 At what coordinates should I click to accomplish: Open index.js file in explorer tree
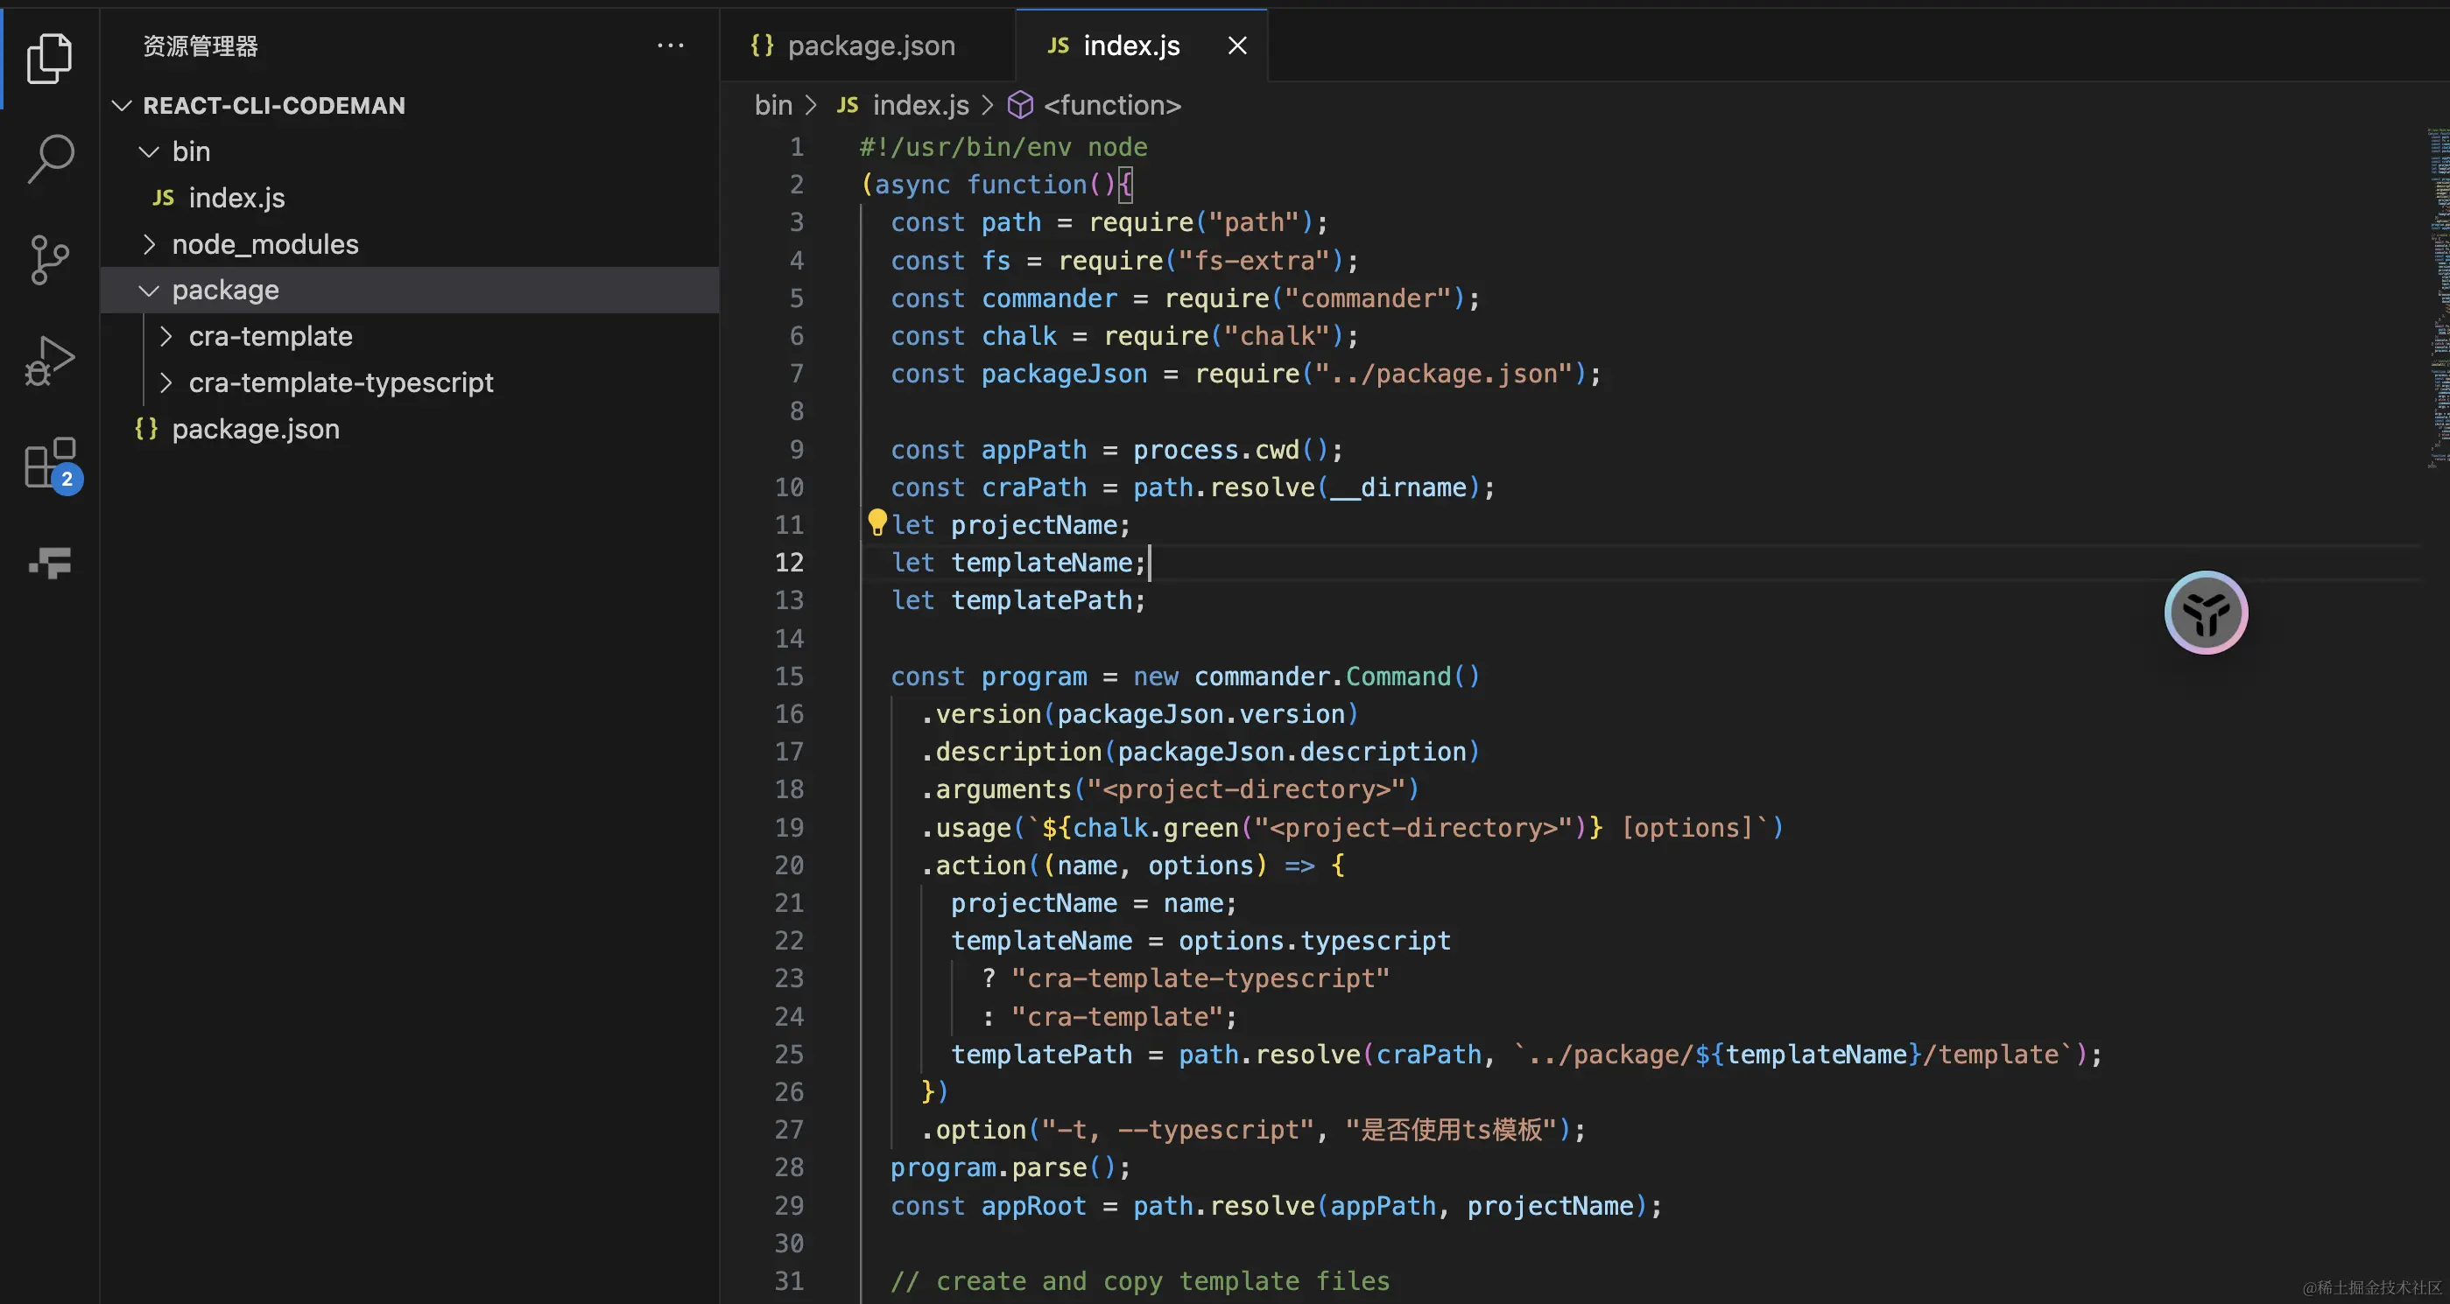236,198
